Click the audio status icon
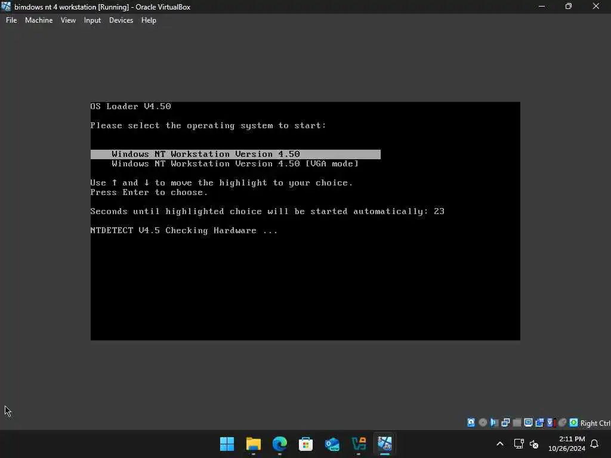The image size is (611, 458). tap(494, 423)
